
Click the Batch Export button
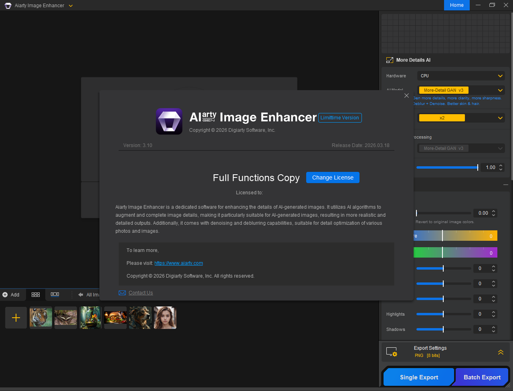(482, 377)
